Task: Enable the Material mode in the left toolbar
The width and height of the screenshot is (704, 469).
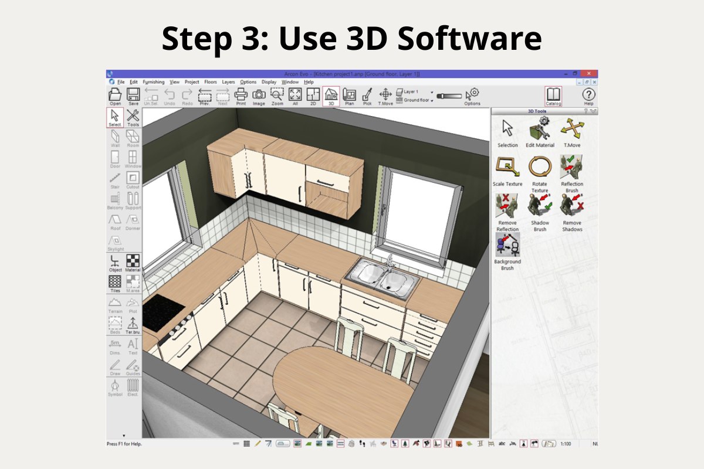Action: (133, 260)
